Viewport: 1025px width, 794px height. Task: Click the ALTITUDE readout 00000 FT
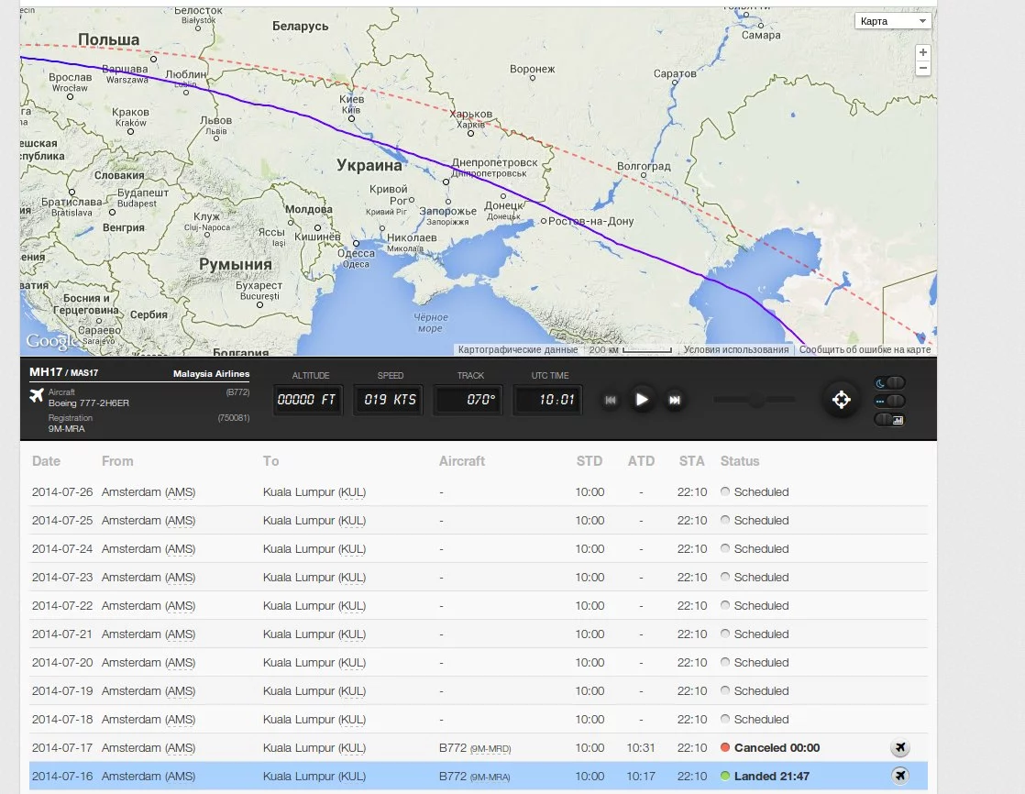coord(306,399)
